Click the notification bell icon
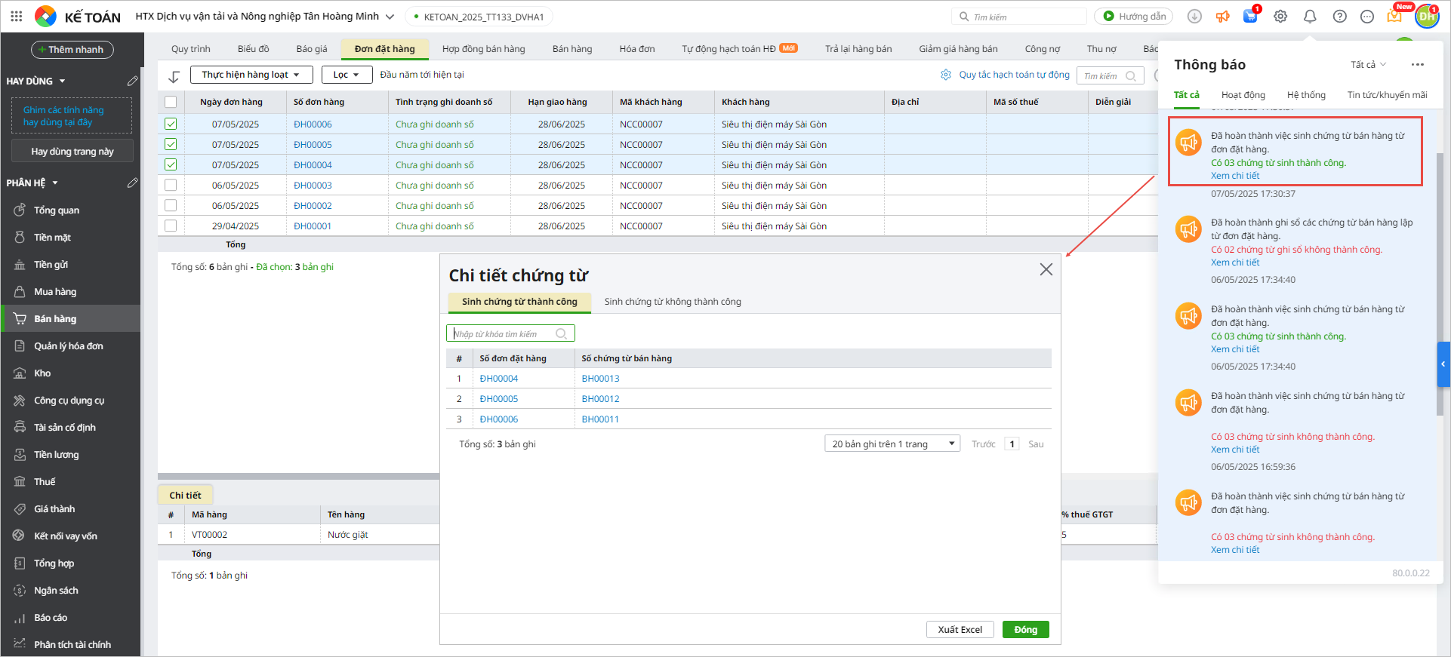The width and height of the screenshot is (1451, 657). (x=1310, y=17)
